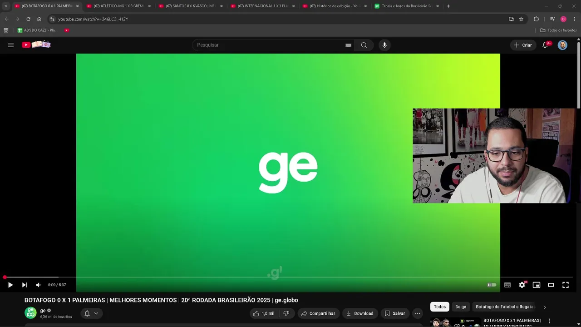Open the Compartilhar share dialog
Viewport: 581px width, 327px height.
pos(318,313)
